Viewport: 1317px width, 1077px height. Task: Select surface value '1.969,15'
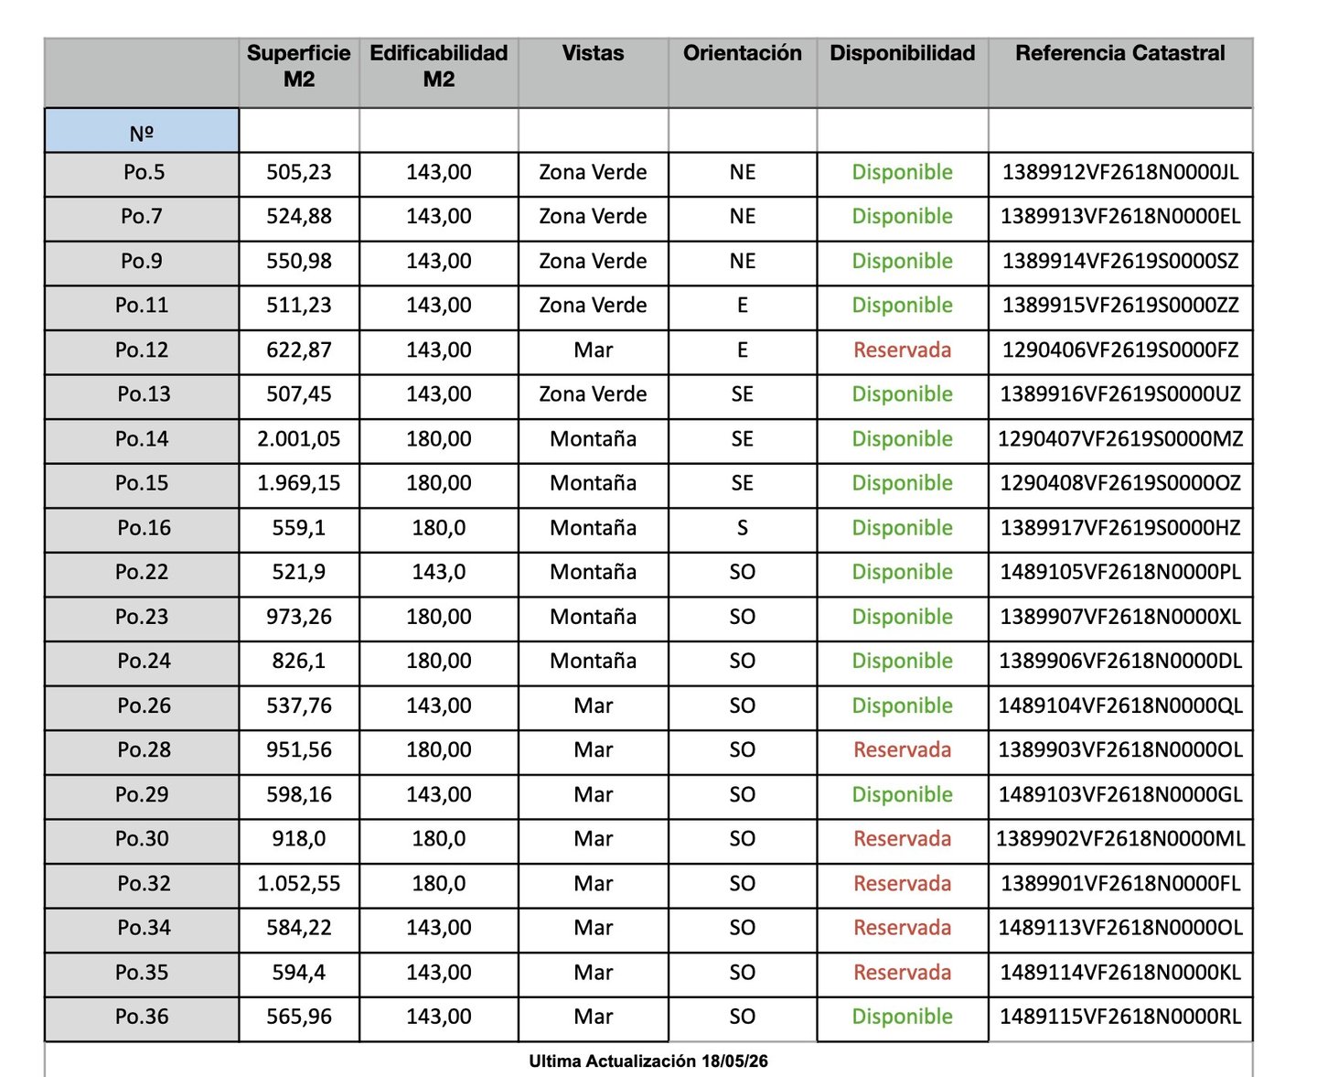pyautogui.click(x=299, y=482)
